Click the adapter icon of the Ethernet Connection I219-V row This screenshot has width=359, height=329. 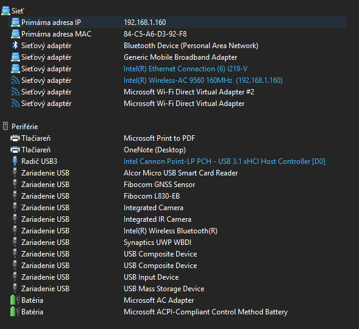[15, 69]
